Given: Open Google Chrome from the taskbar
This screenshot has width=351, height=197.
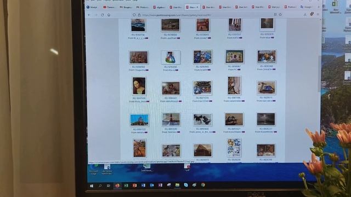Looking at the screenshot, I should (203, 185).
